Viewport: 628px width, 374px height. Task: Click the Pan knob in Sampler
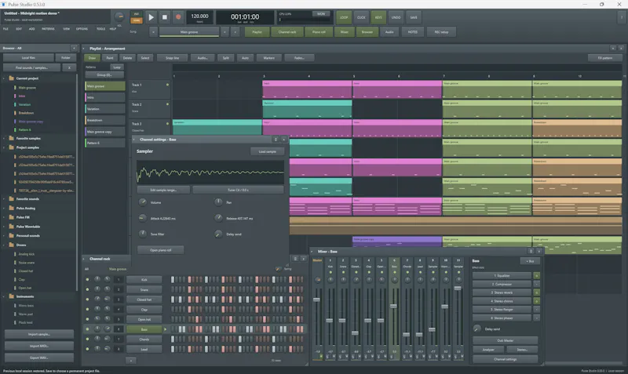(218, 202)
